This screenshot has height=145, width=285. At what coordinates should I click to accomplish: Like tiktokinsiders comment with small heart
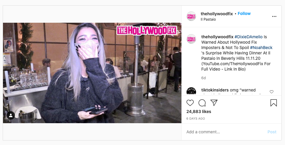coord(272,91)
